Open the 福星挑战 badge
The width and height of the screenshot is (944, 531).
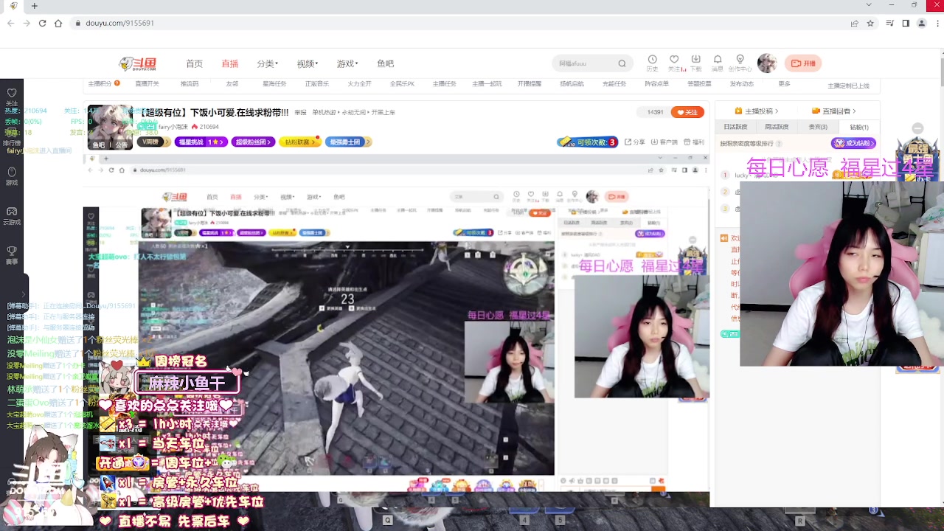coord(201,142)
